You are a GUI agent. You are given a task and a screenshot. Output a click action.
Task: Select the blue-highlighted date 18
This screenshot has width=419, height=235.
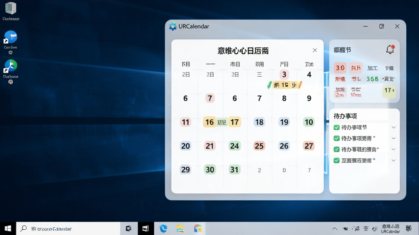(x=259, y=122)
